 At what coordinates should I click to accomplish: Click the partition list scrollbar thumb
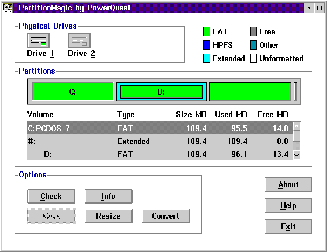pyautogui.click(x=297, y=136)
